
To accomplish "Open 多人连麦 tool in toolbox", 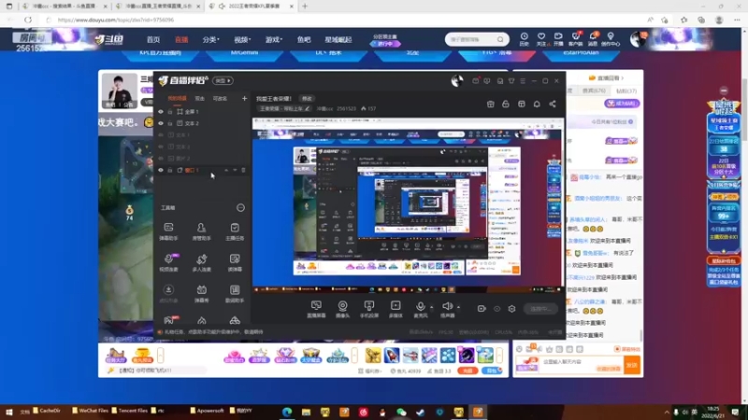I will [201, 262].
